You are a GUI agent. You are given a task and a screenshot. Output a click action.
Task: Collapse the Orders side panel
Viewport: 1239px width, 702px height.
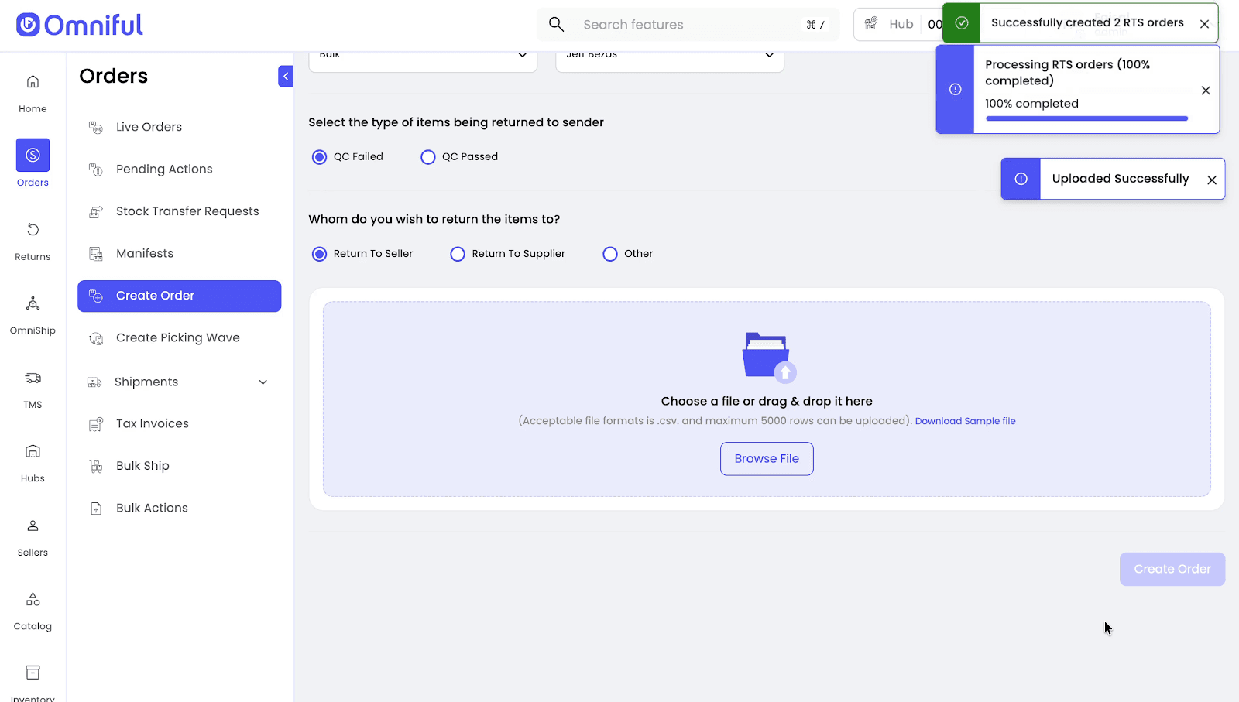(x=286, y=76)
